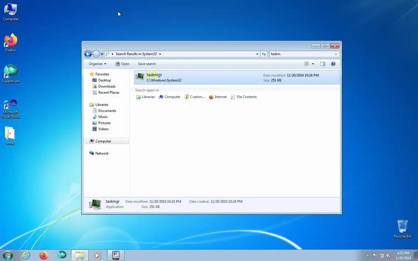Image resolution: width=418 pixels, height=261 pixels.
Task: Search again in Libraries
Action: pyautogui.click(x=145, y=97)
